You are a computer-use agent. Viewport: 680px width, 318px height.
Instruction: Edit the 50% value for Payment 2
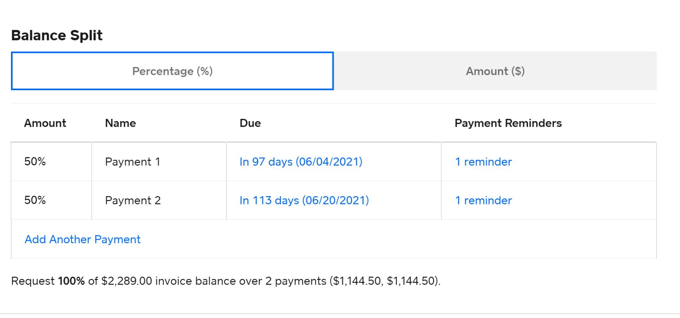(x=35, y=200)
